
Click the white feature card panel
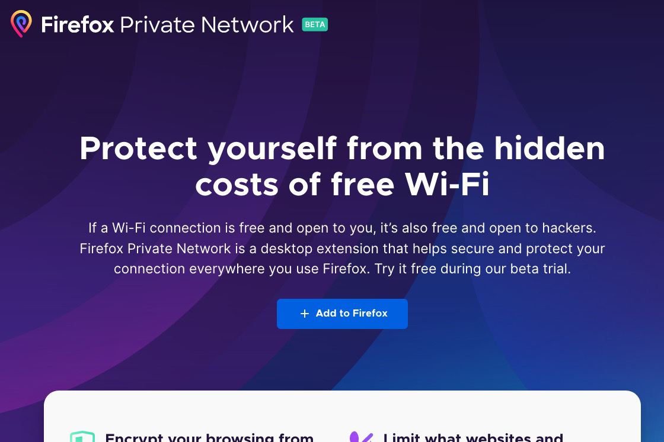tap(342, 414)
